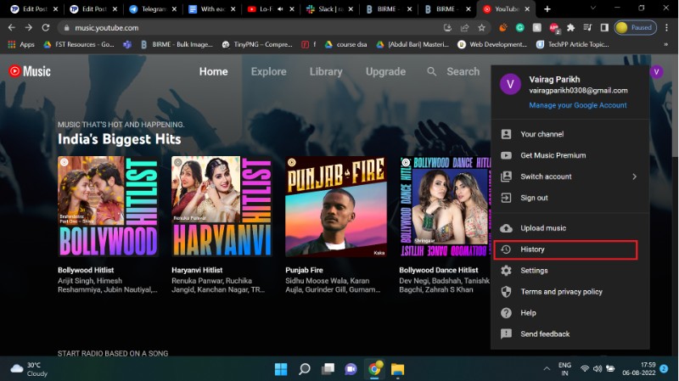Click Manage your Google Account link

[x=578, y=105]
